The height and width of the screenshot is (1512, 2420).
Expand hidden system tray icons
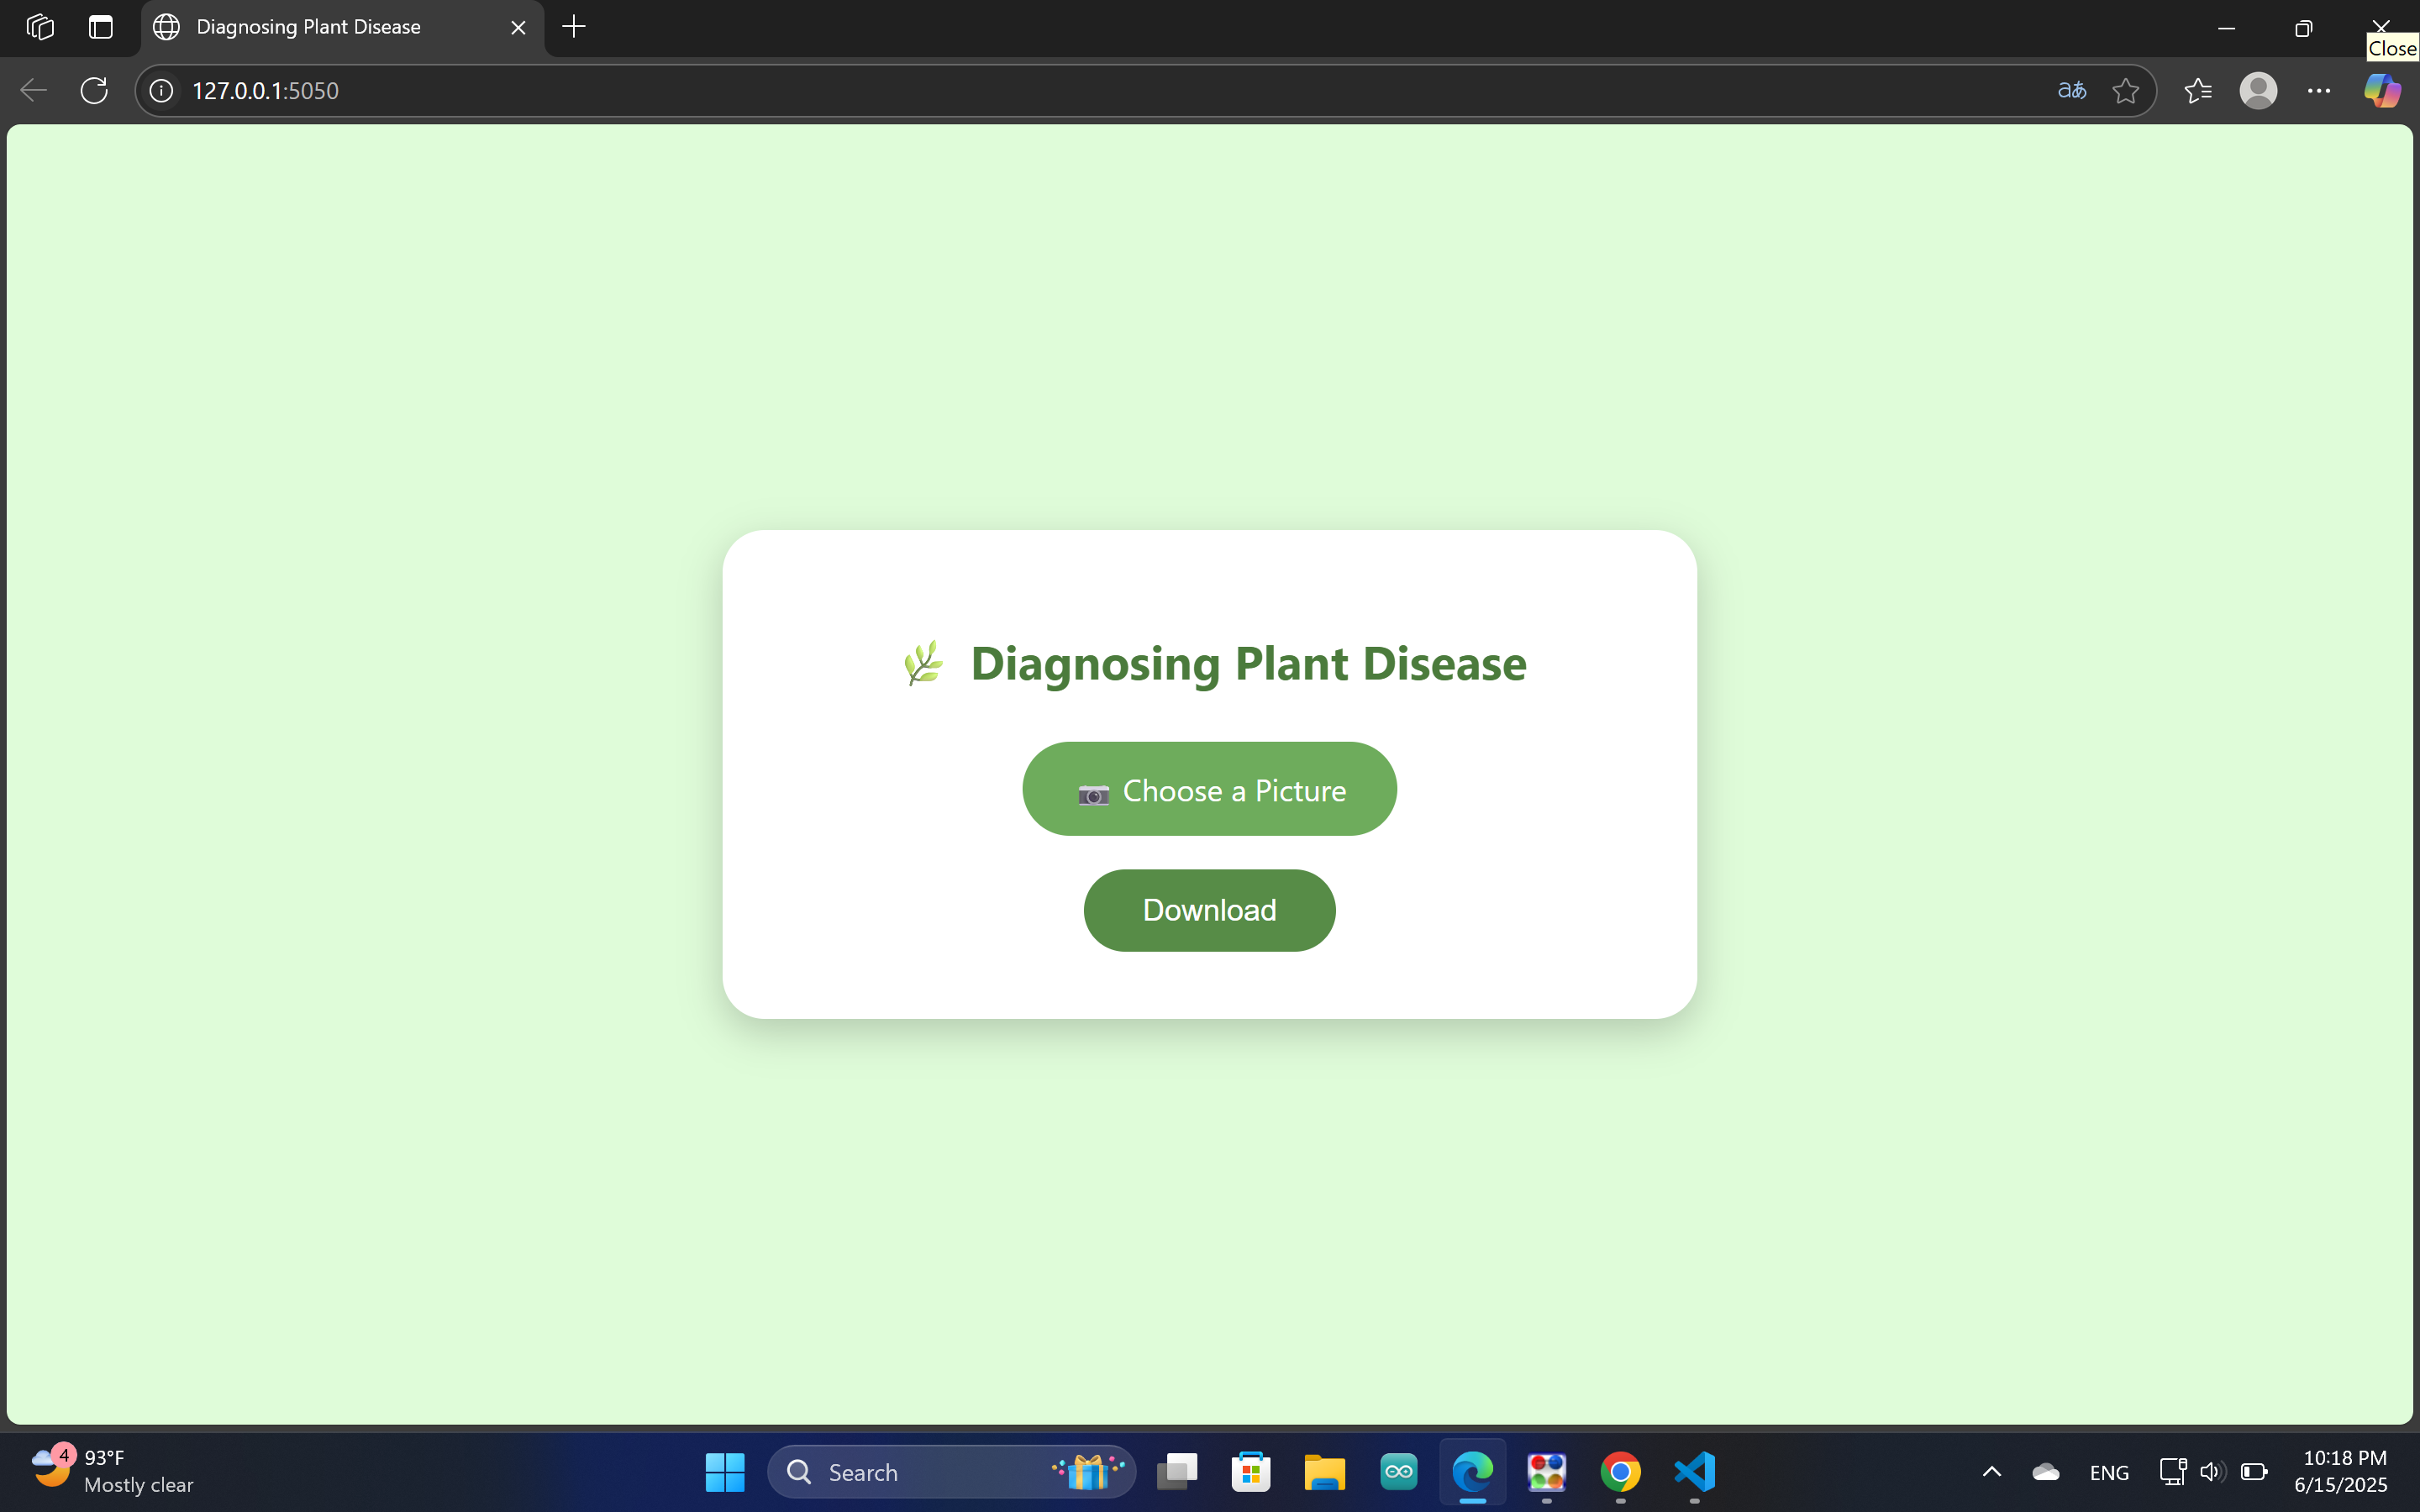tap(1991, 1471)
